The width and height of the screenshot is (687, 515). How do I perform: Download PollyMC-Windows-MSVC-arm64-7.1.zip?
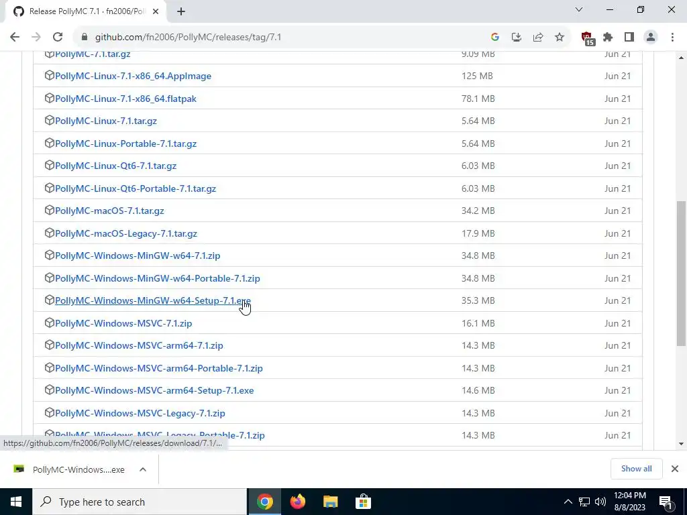[x=139, y=345]
